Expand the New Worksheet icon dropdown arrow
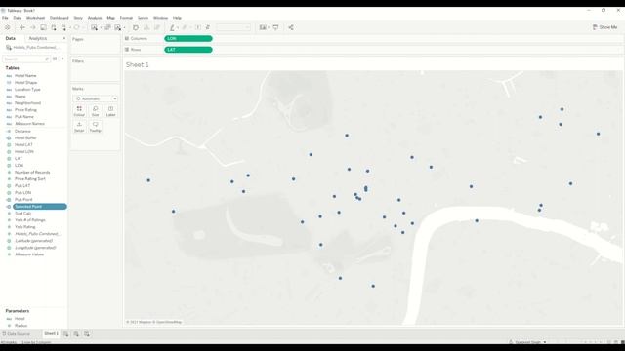Image resolution: width=625 pixels, height=351 pixels. pyautogui.click(x=101, y=28)
